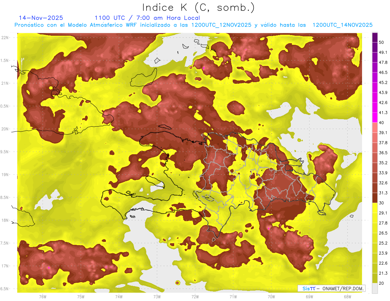The height and width of the screenshot is (301, 390).
Task: Click the legend value '33.9'
Action: click(383, 173)
